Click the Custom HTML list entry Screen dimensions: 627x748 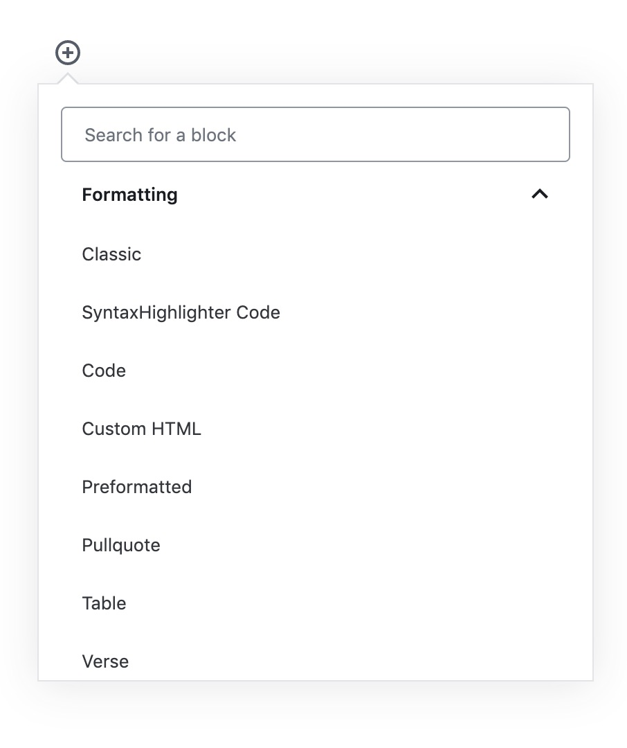pyautogui.click(x=141, y=429)
